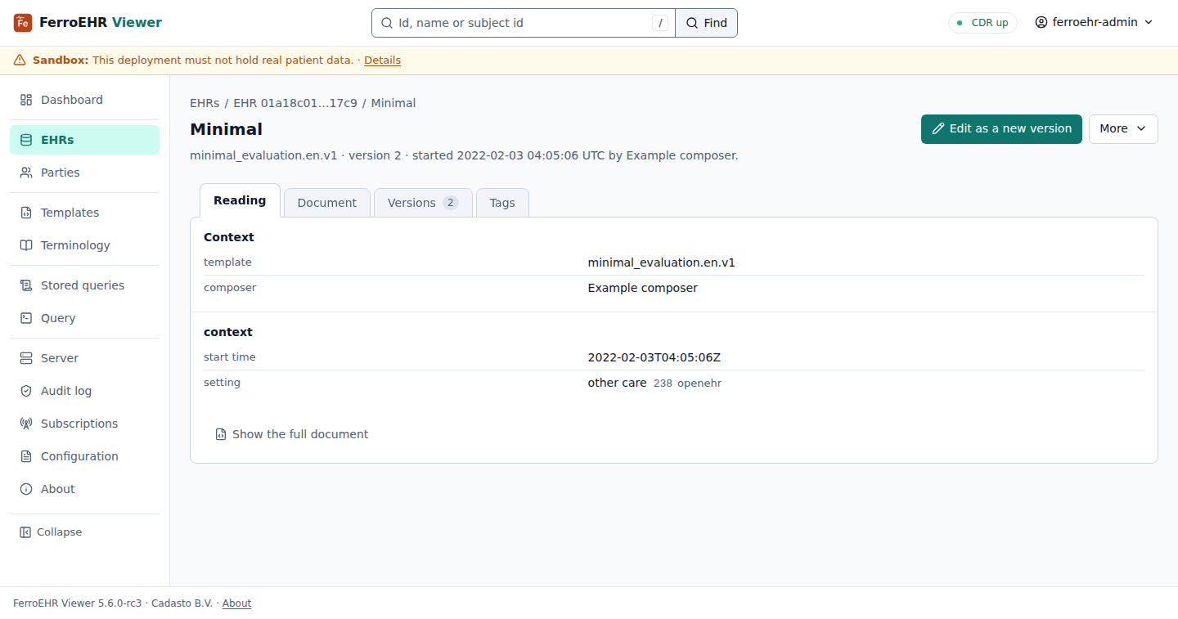
Task: Switch to the Document tab
Action: coord(327,203)
